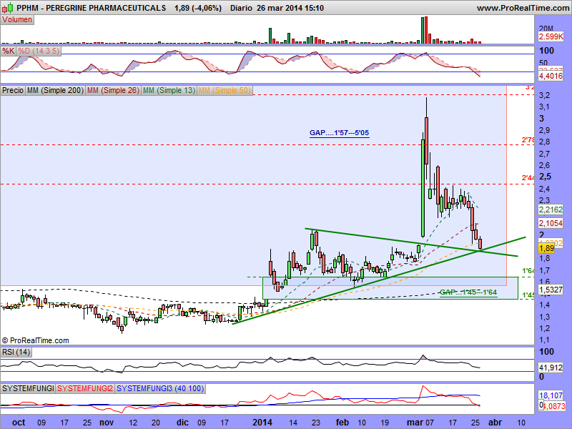Select the GAP...1'45---1'64 text annotation

(468, 292)
